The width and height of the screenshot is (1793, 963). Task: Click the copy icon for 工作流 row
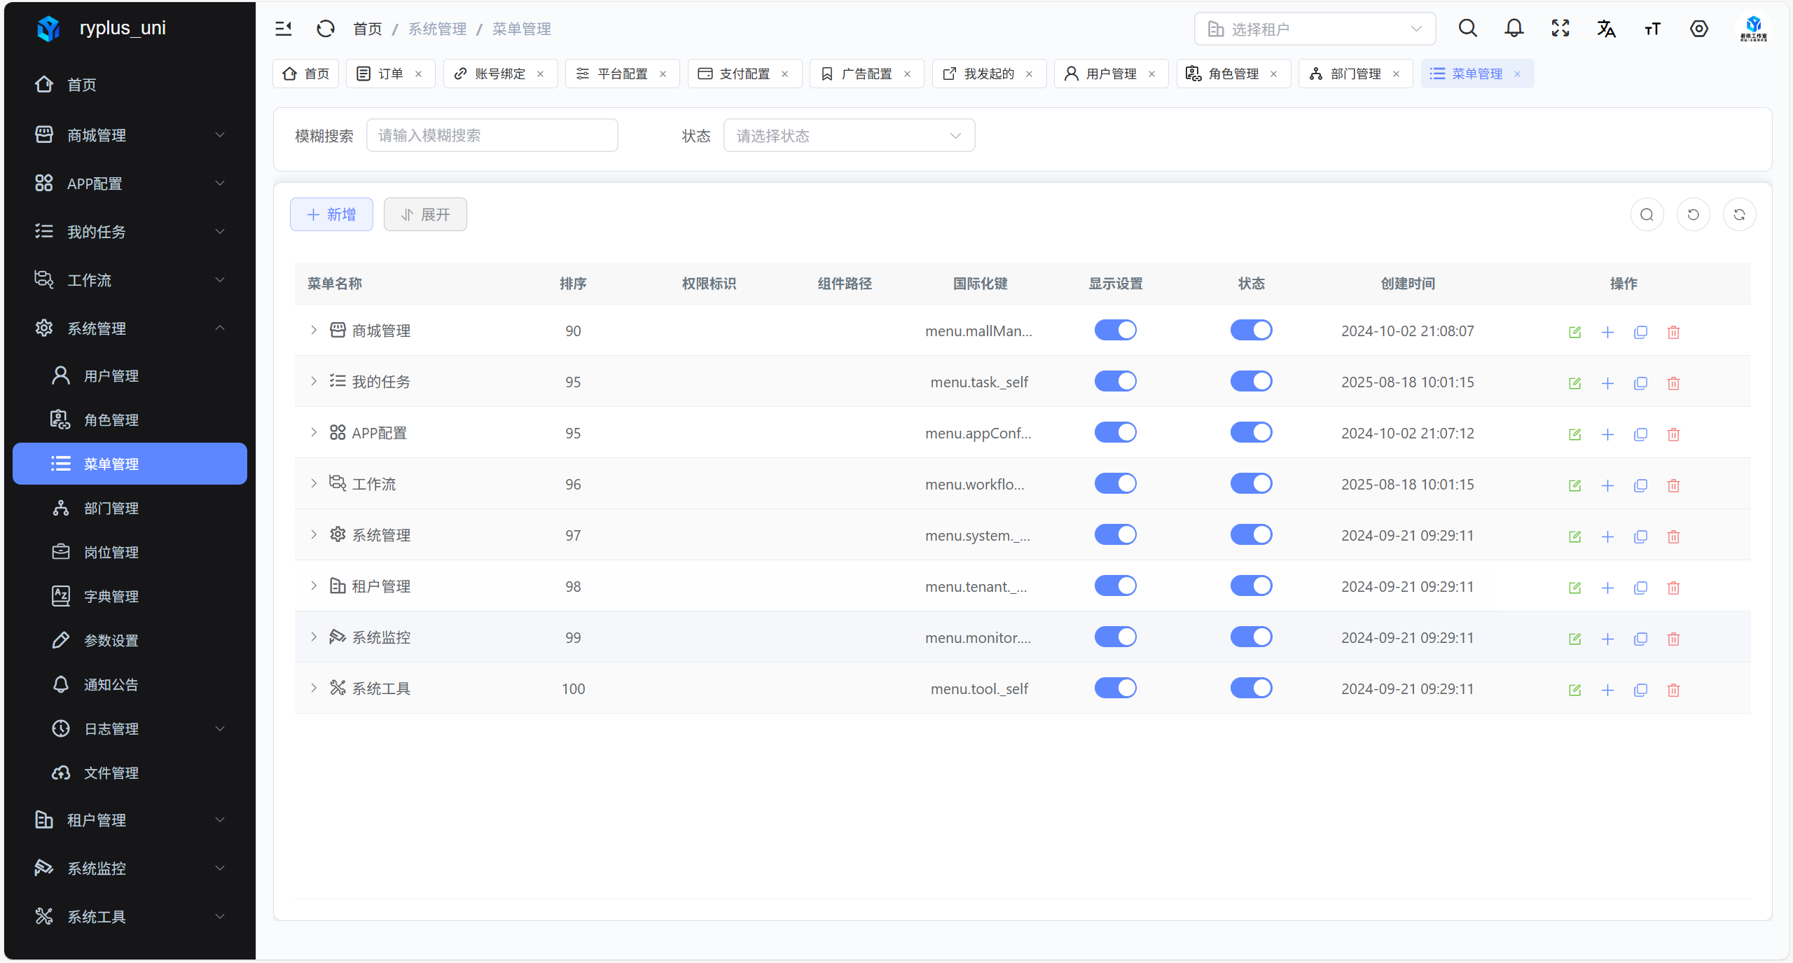click(x=1640, y=485)
